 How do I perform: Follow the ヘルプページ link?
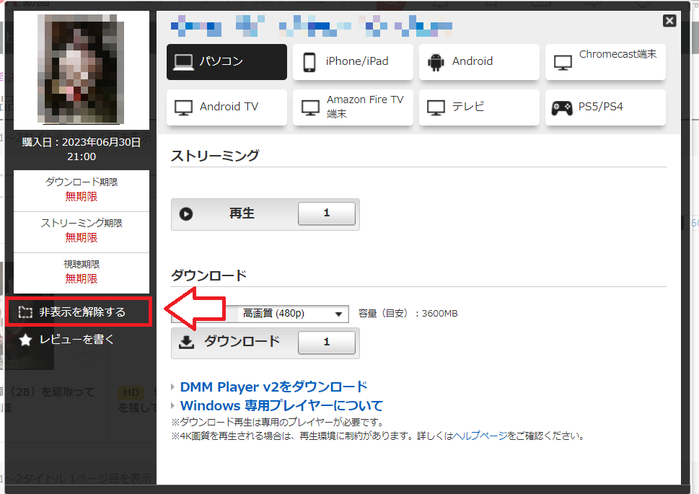(x=480, y=436)
